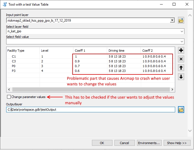Open Input point layer dropdown arrow

click(x=172, y=21)
